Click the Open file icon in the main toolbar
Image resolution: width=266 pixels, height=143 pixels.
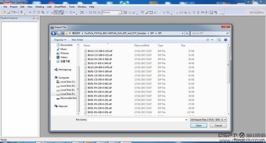(x=4, y=13)
